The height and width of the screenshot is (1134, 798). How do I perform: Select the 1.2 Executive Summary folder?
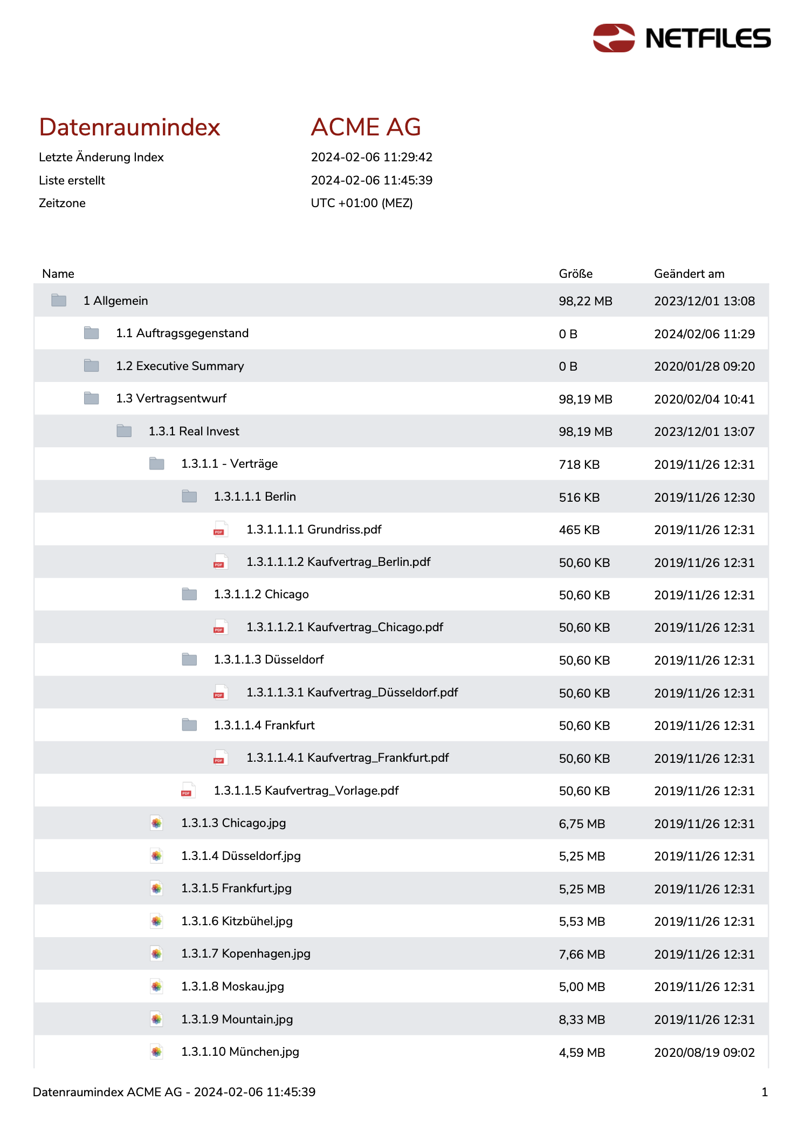click(x=180, y=366)
